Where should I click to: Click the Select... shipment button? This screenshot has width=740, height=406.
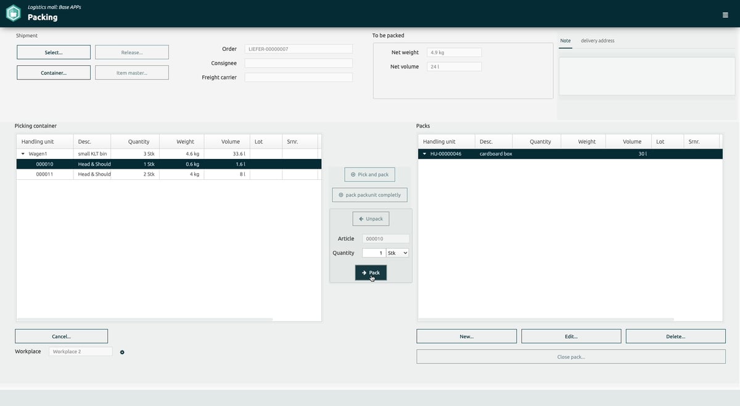(x=54, y=52)
